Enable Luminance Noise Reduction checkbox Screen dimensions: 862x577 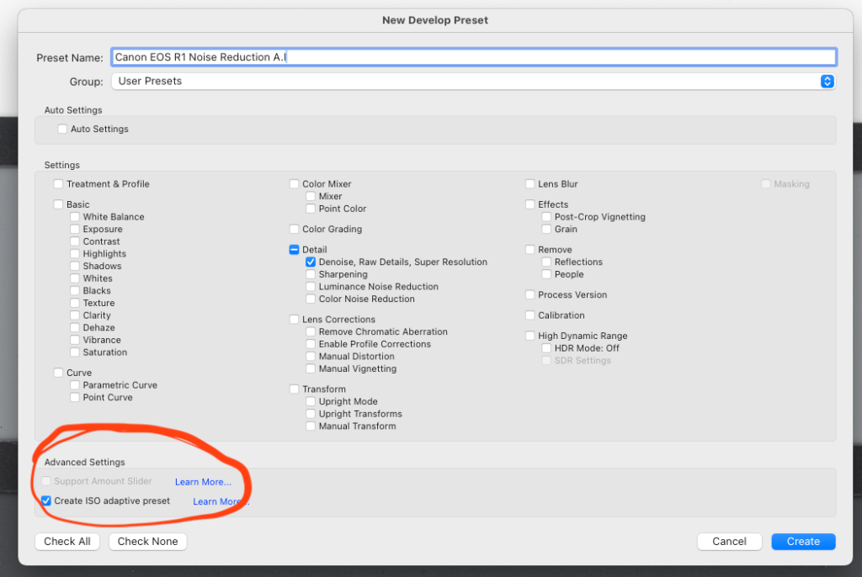coord(311,287)
